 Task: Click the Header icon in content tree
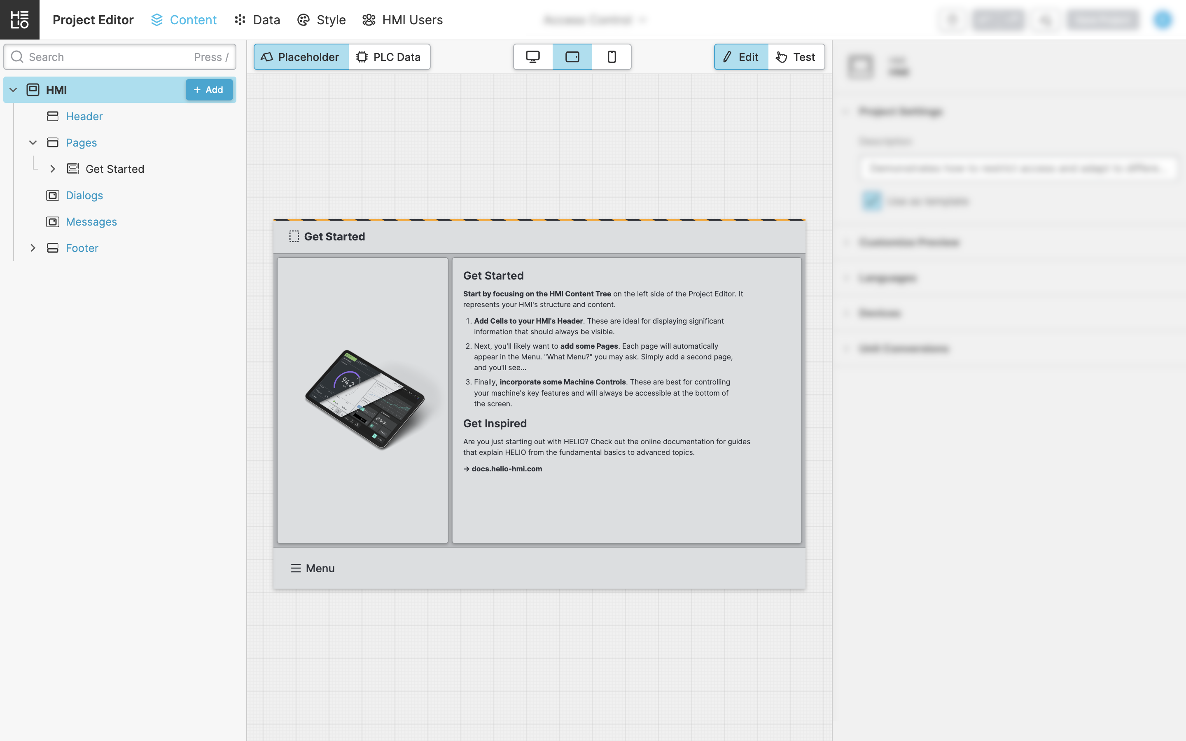coord(52,116)
